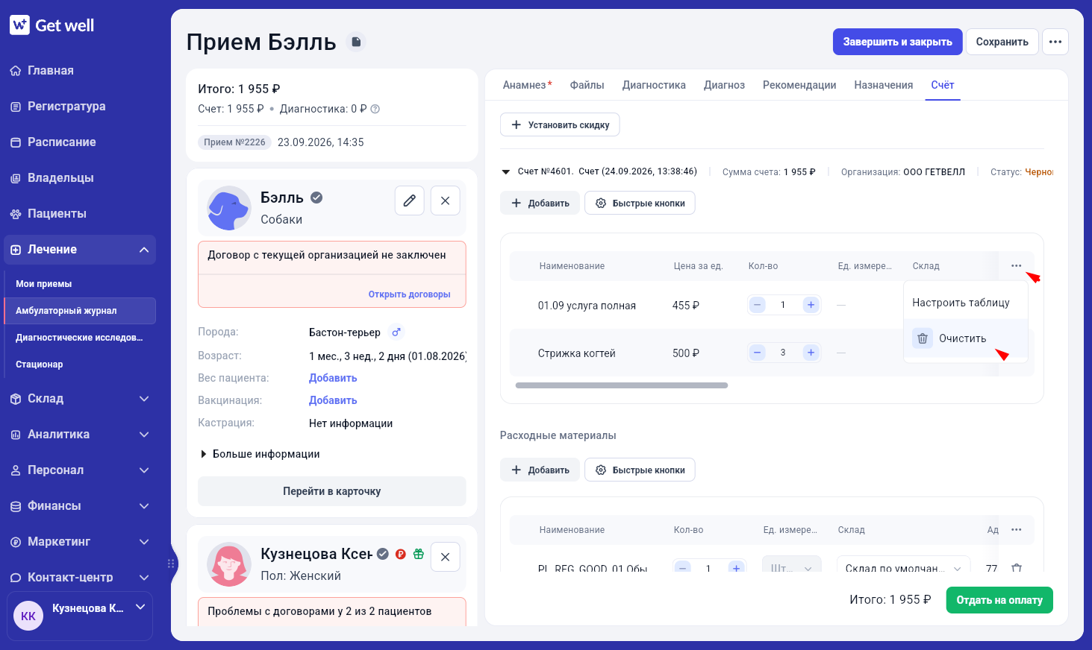Open the Анамнез tab

pos(528,85)
